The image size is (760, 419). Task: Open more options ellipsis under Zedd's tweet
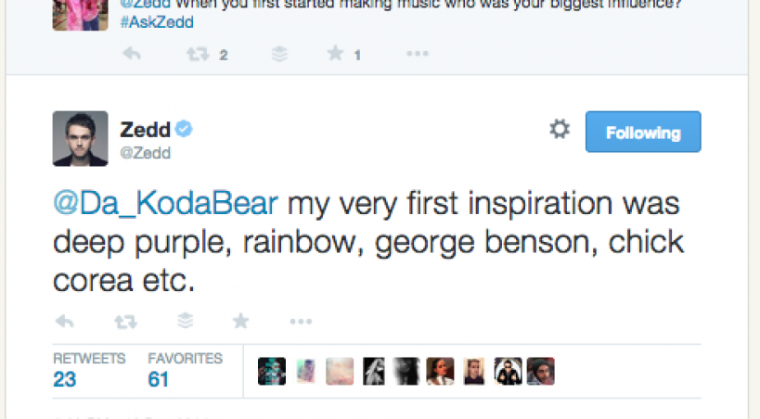pos(300,322)
